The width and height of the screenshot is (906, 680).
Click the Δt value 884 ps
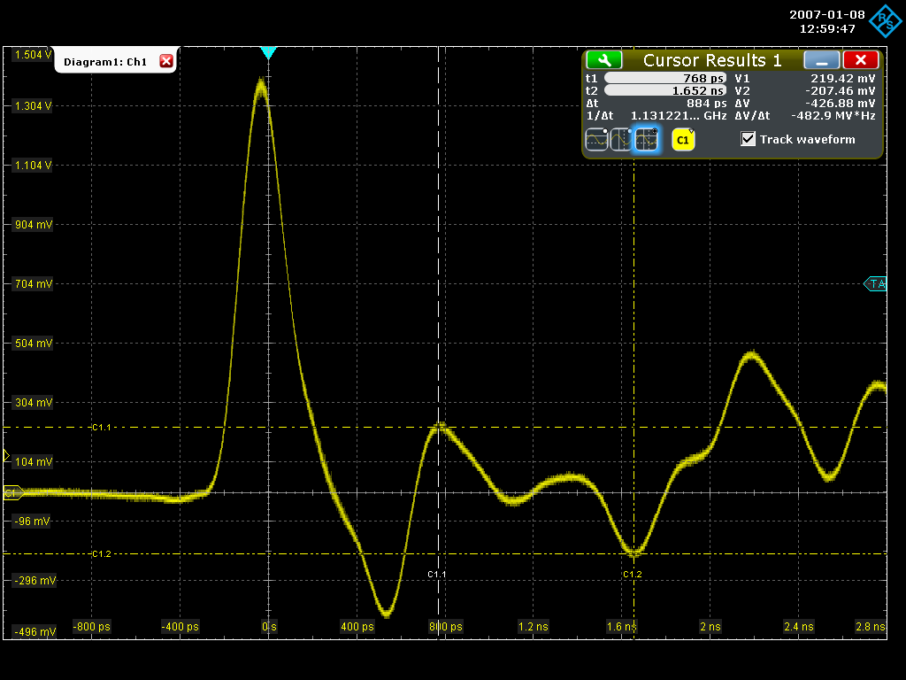(x=707, y=104)
